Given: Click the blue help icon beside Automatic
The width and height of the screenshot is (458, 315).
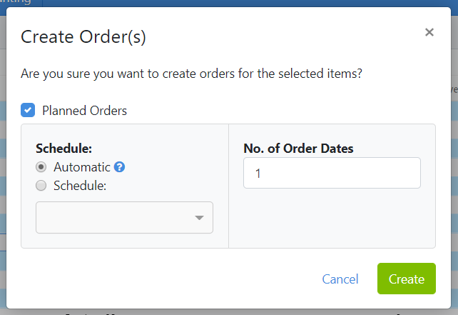Looking at the screenshot, I should 120,167.
